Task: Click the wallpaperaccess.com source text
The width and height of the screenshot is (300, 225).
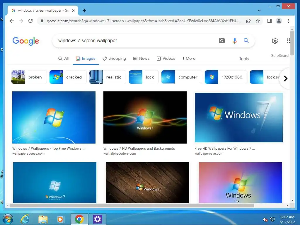Action: 28,154
